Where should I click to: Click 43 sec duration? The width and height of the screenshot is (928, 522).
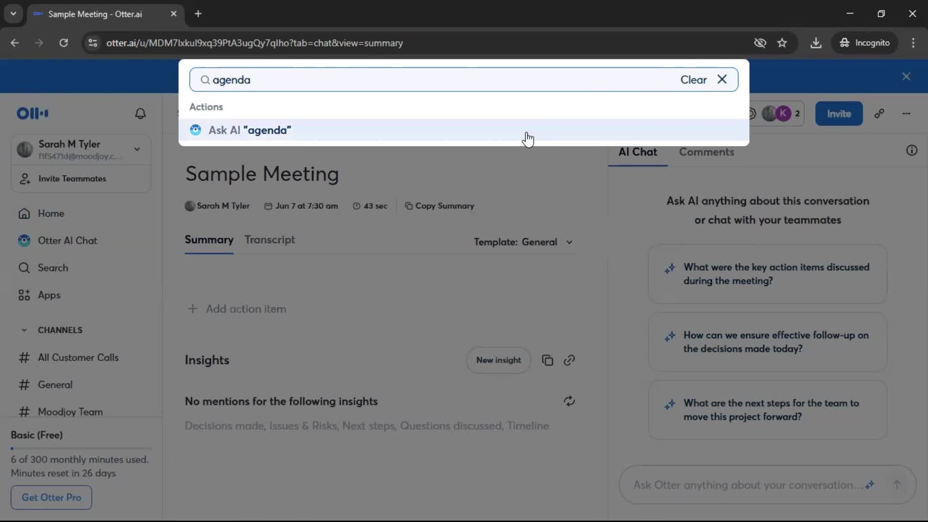pyautogui.click(x=370, y=206)
